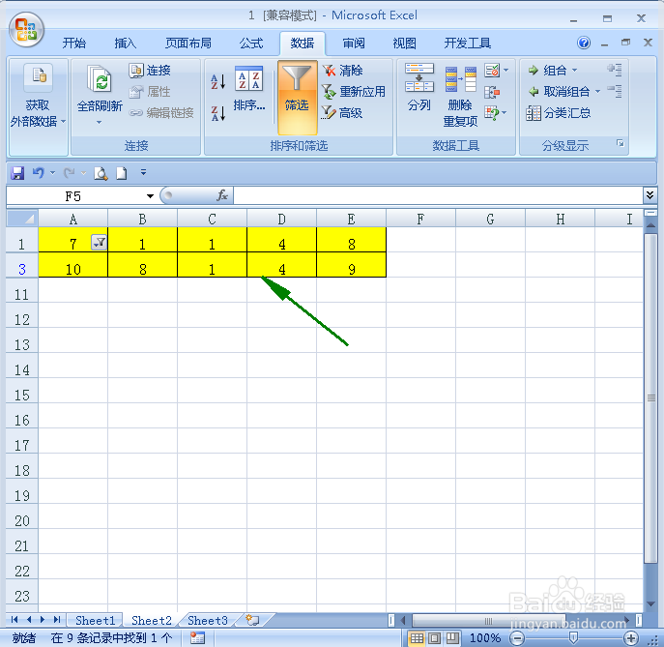Open Advanced filter (高级)
The height and width of the screenshot is (647, 664).
click(342, 113)
